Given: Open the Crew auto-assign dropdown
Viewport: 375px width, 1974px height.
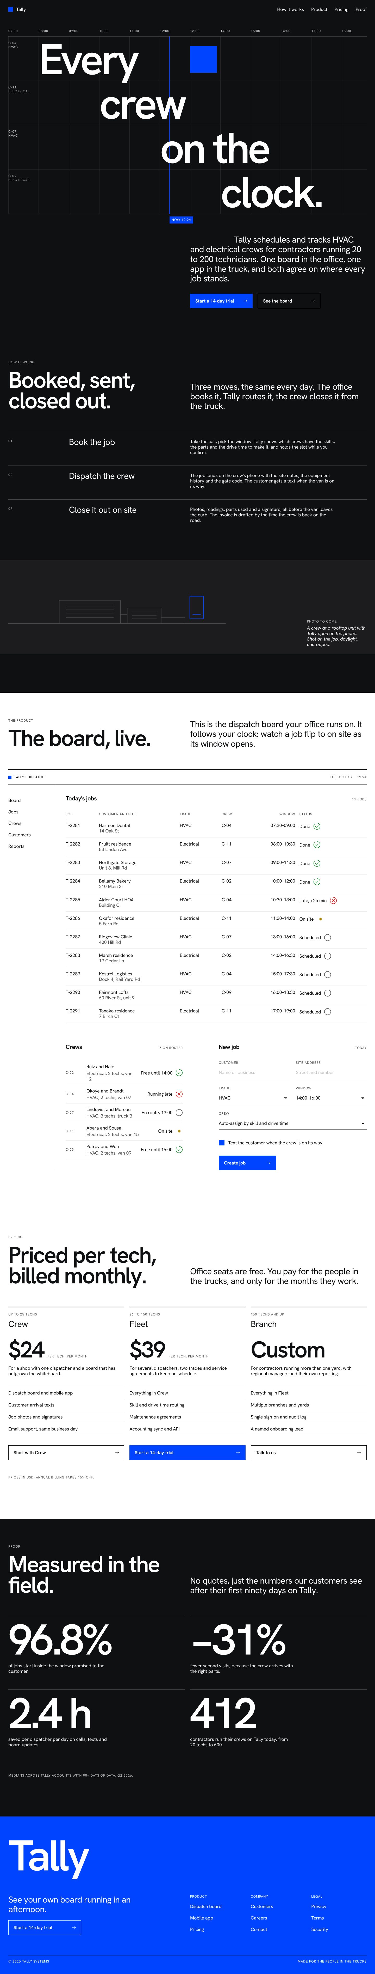Looking at the screenshot, I should pyautogui.click(x=292, y=1124).
